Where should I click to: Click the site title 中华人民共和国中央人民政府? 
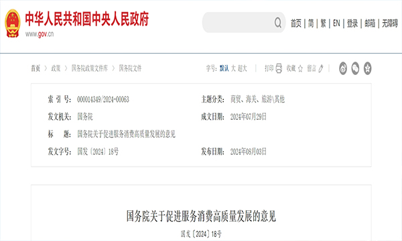(x=87, y=19)
